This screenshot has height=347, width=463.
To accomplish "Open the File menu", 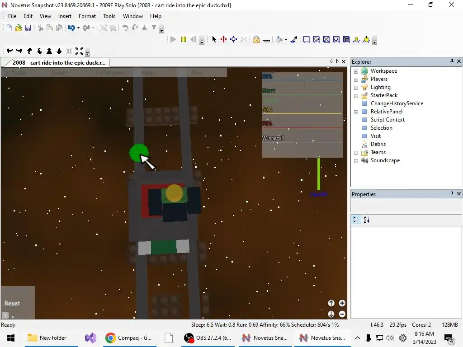I will coord(12,16).
